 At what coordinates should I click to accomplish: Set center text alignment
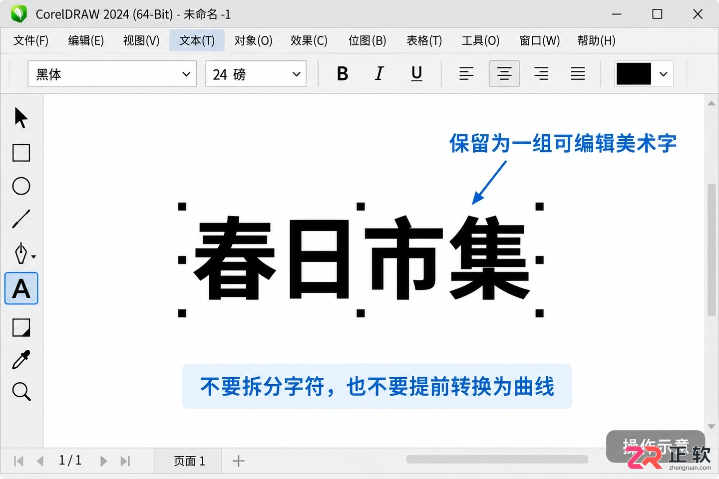[x=504, y=74]
